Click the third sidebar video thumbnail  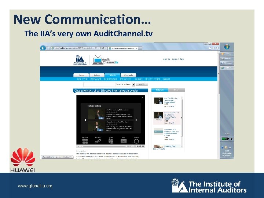click(158, 132)
